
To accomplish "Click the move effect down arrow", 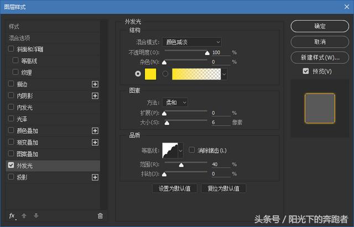I will pyautogui.click(x=36, y=216).
